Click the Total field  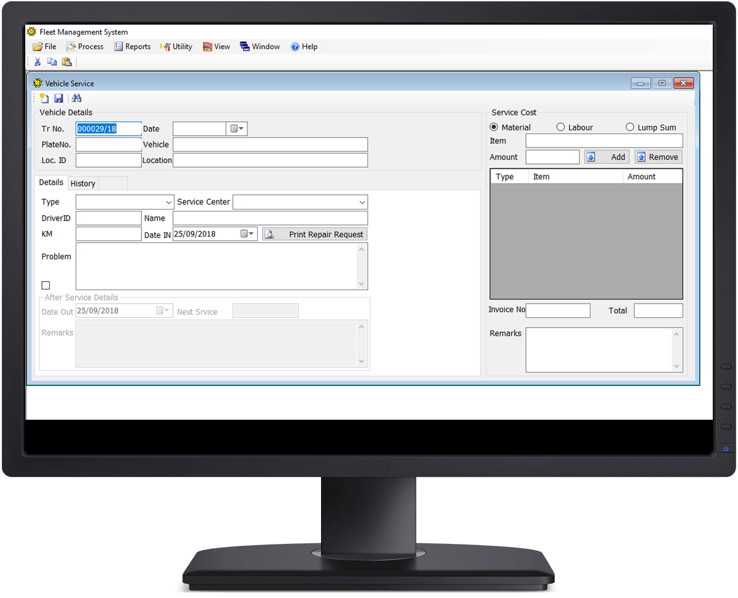pos(659,310)
